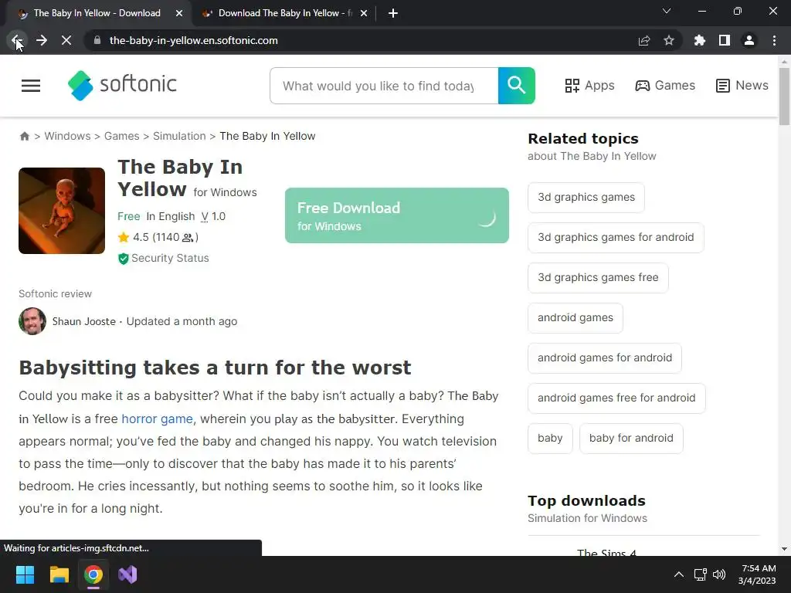Viewport: 791px width, 593px height.
Task: Select '3d graphics games' topic
Action: click(586, 197)
